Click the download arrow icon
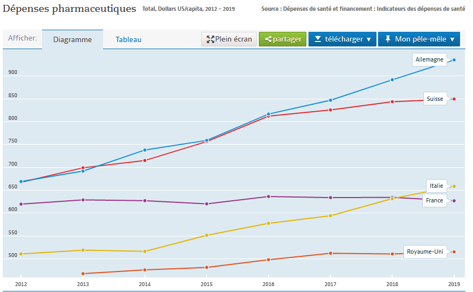 (x=318, y=39)
